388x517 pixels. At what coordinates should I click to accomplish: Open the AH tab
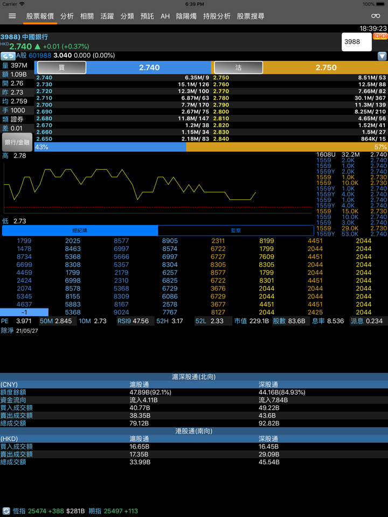tap(165, 16)
